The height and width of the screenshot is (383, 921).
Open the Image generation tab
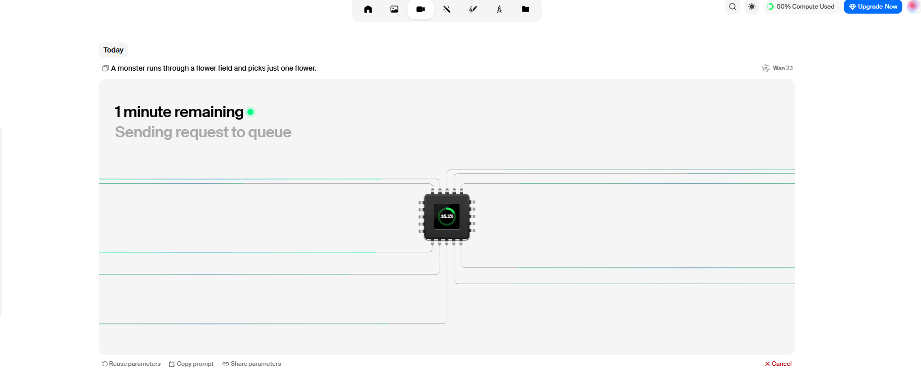pos(394,9)
